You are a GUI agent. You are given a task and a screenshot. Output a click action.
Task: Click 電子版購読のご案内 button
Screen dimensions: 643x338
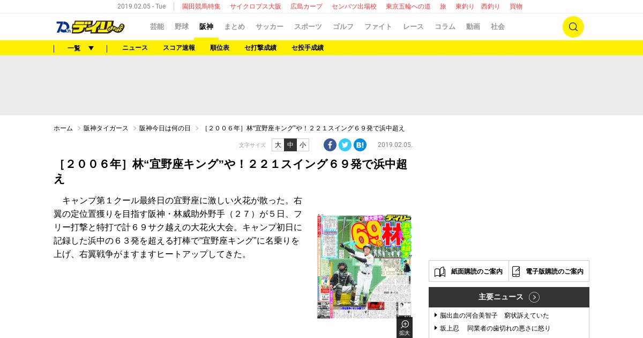(549, 271)
